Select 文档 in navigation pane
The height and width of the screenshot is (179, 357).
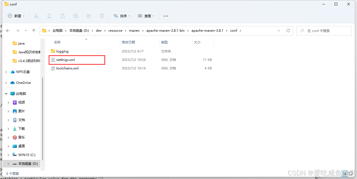(22, 120)
